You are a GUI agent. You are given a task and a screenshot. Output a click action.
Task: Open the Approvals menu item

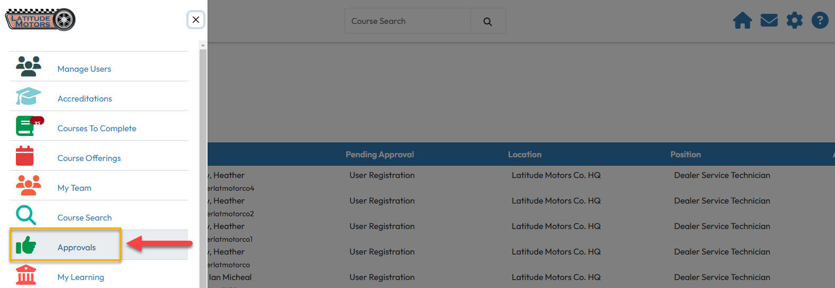(76, 247)
